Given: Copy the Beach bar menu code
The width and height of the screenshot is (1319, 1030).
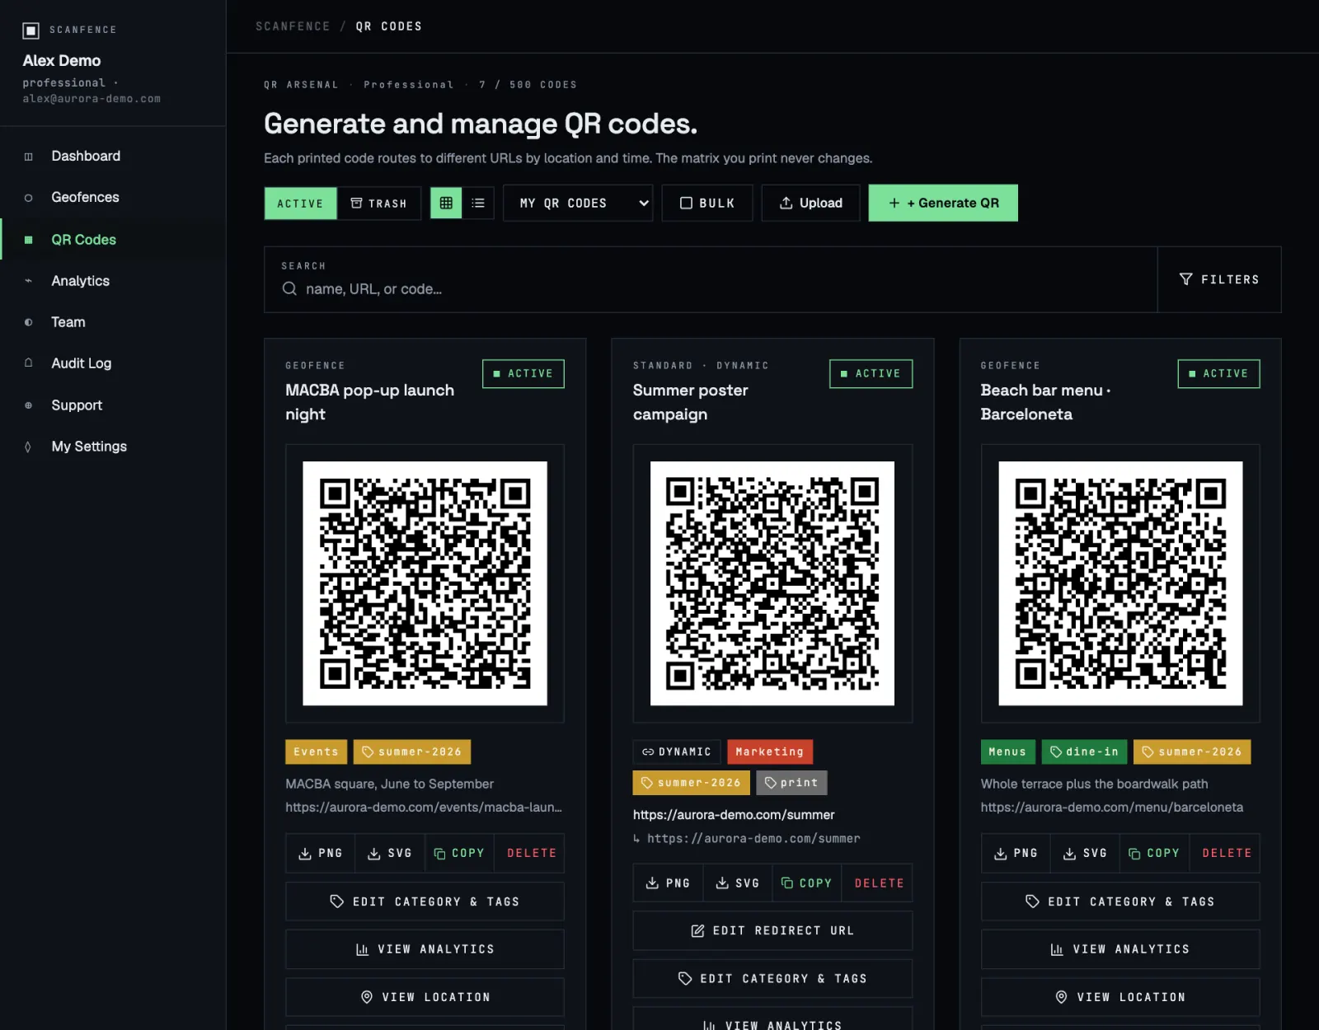Looking at the screenshot, I should 1154,853.
